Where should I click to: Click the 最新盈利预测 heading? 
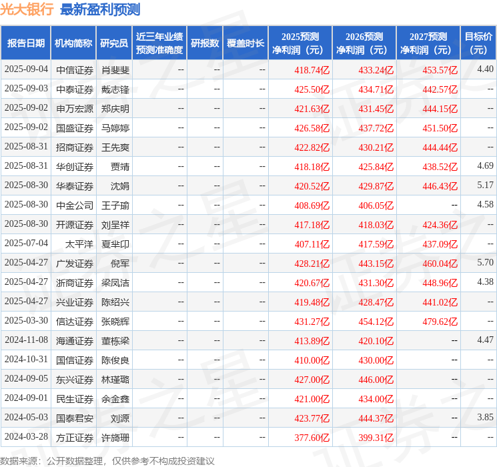[x=100, y=9]
